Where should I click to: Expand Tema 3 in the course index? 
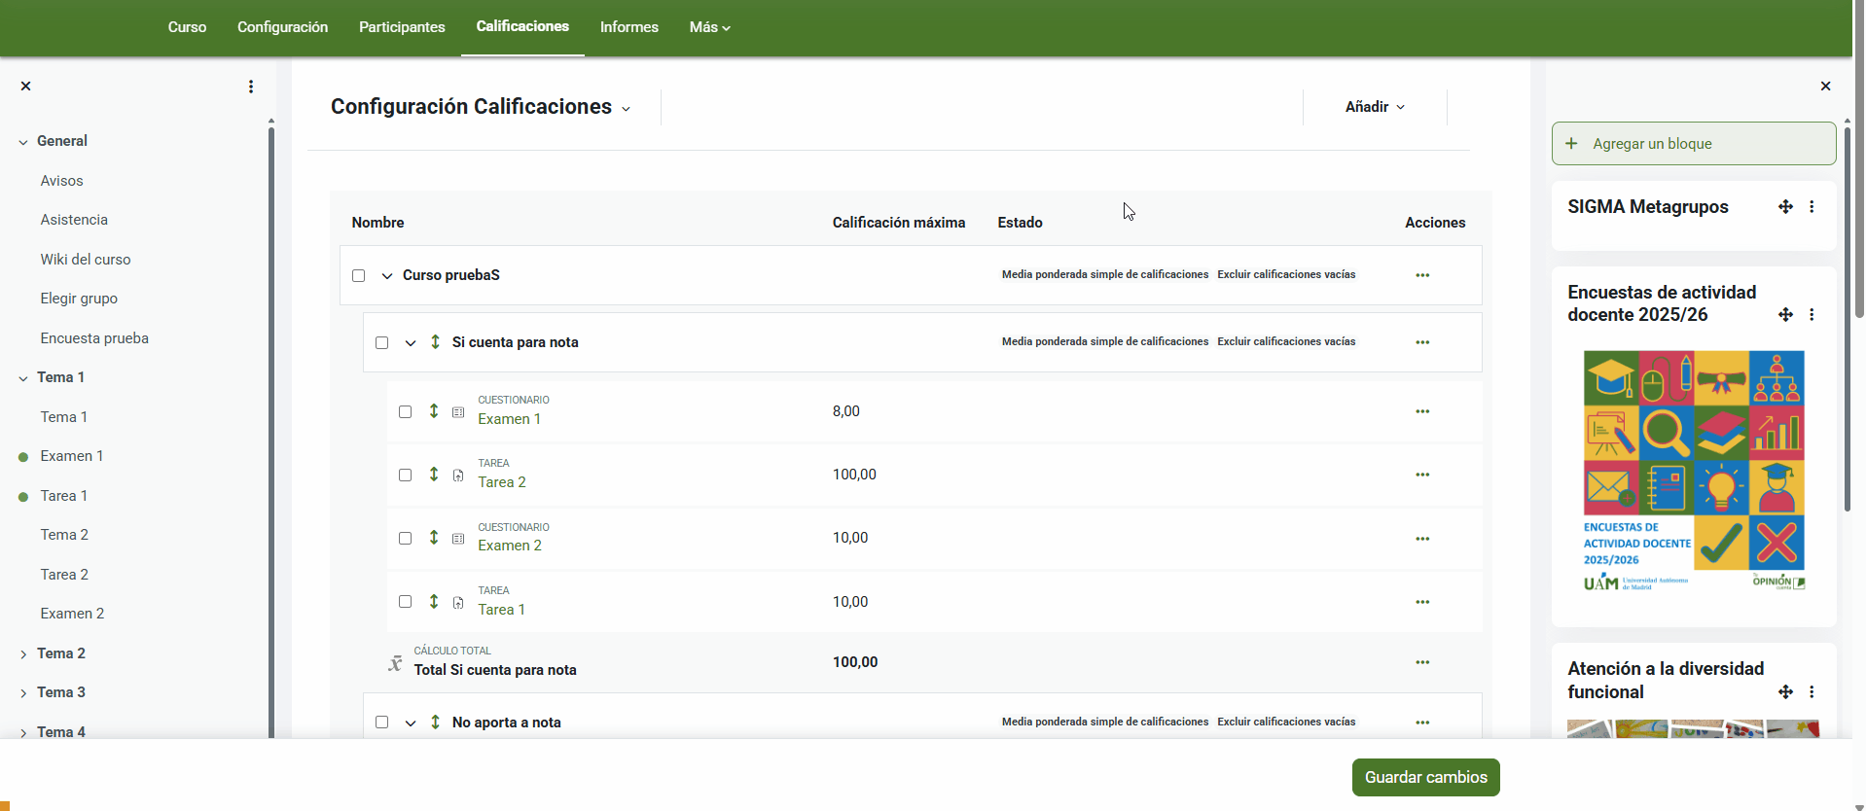[23, 693]
